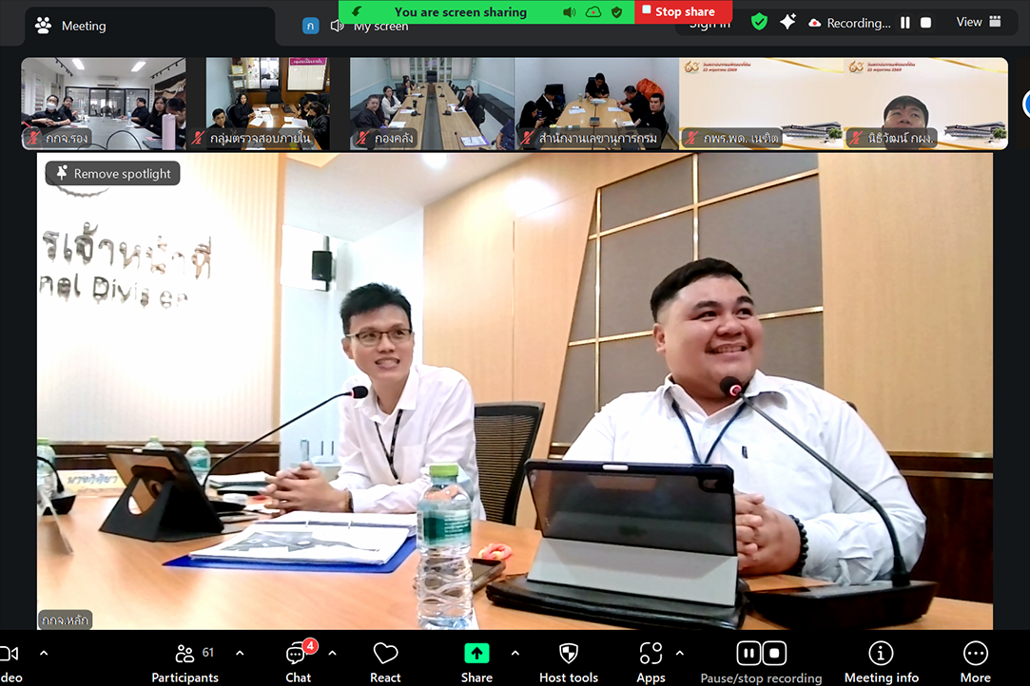The height and width of the screenshot is (686, 1030).
Task: Open the View layout menu
Action: 979,22
